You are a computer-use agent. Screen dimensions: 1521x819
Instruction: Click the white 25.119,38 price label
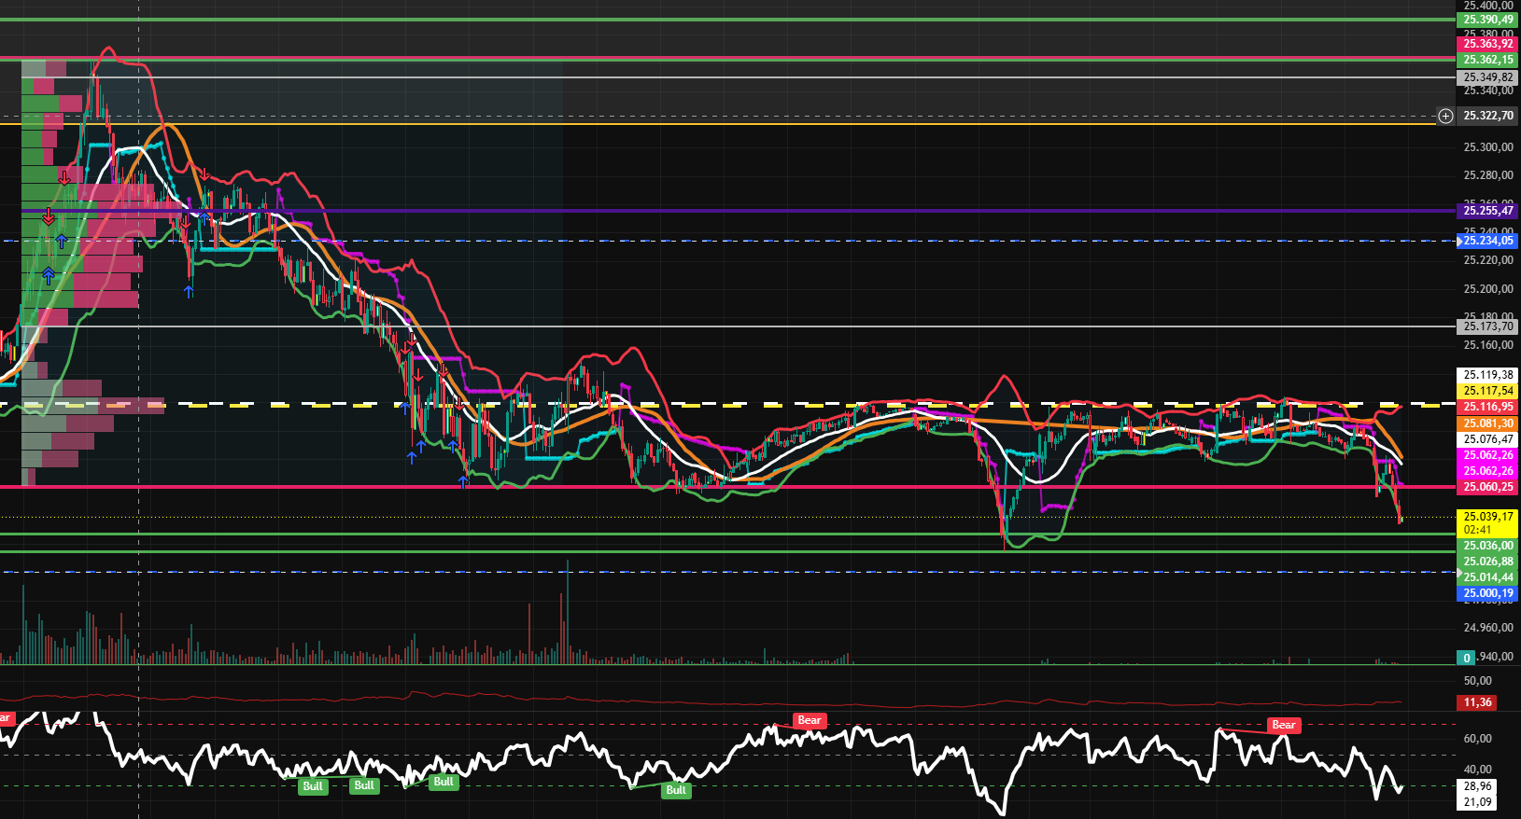1488,375
